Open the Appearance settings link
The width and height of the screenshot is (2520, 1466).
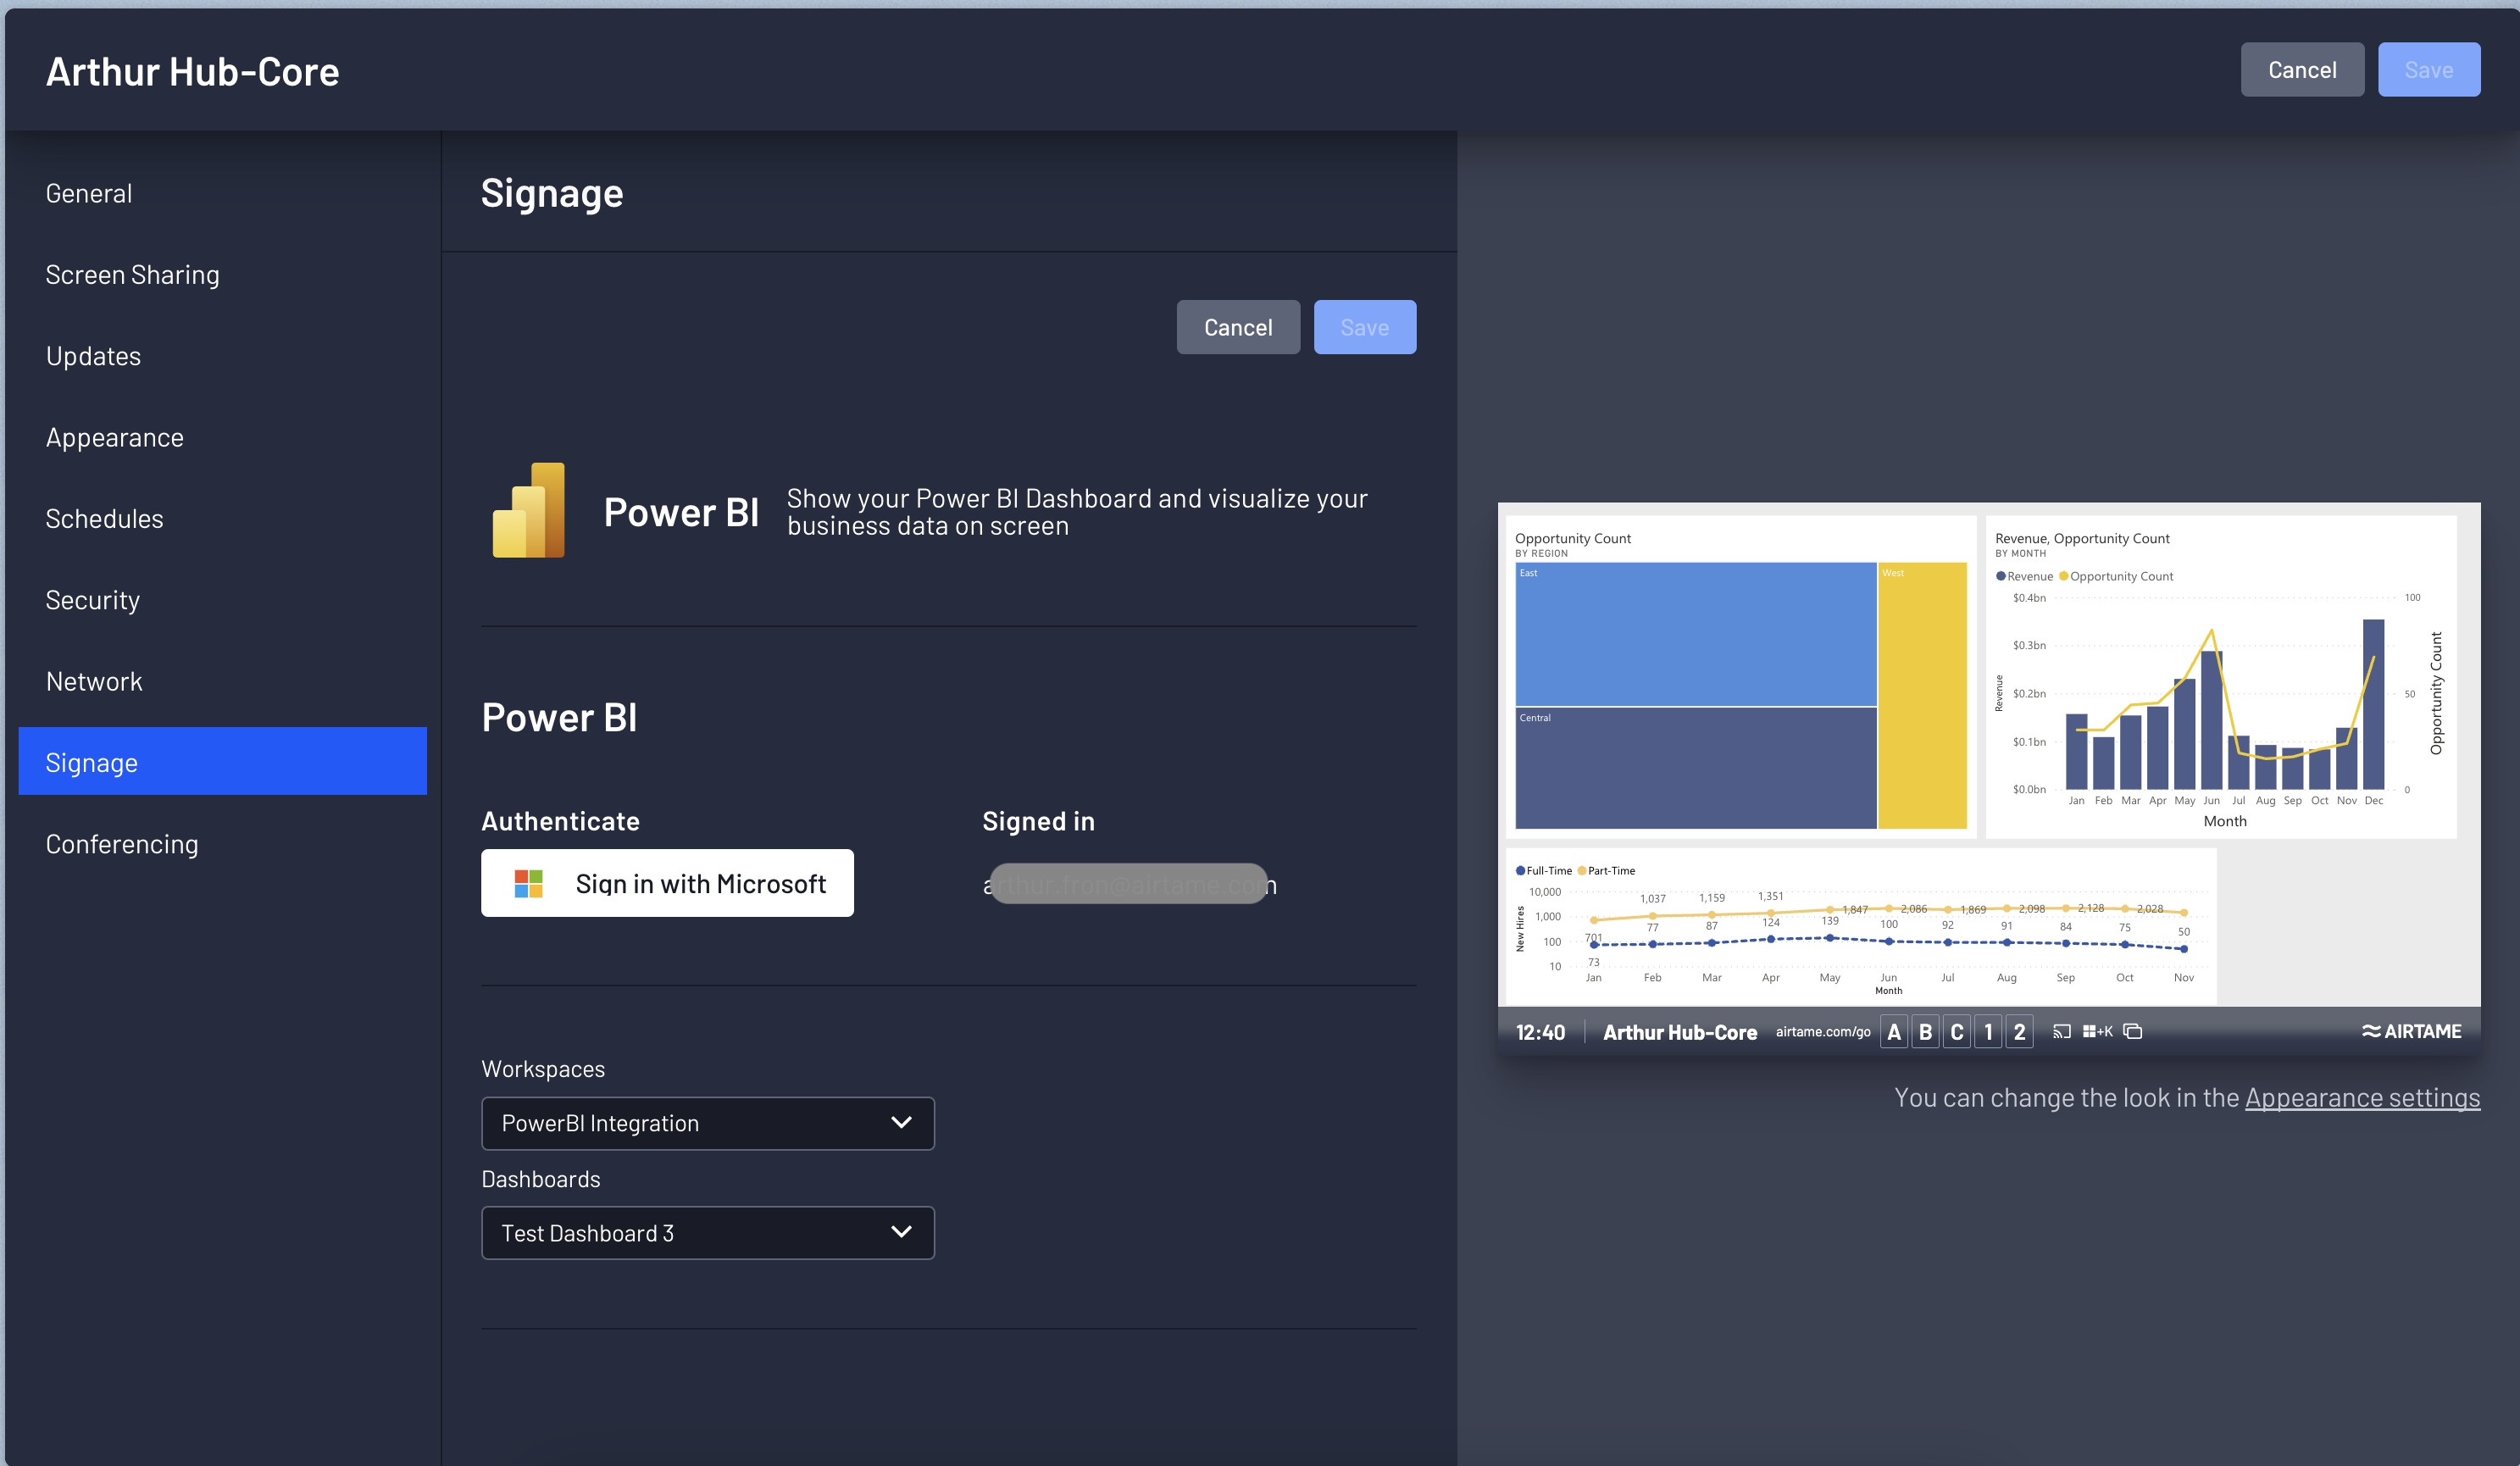pyautogui.click(x=2362, y=1097)
